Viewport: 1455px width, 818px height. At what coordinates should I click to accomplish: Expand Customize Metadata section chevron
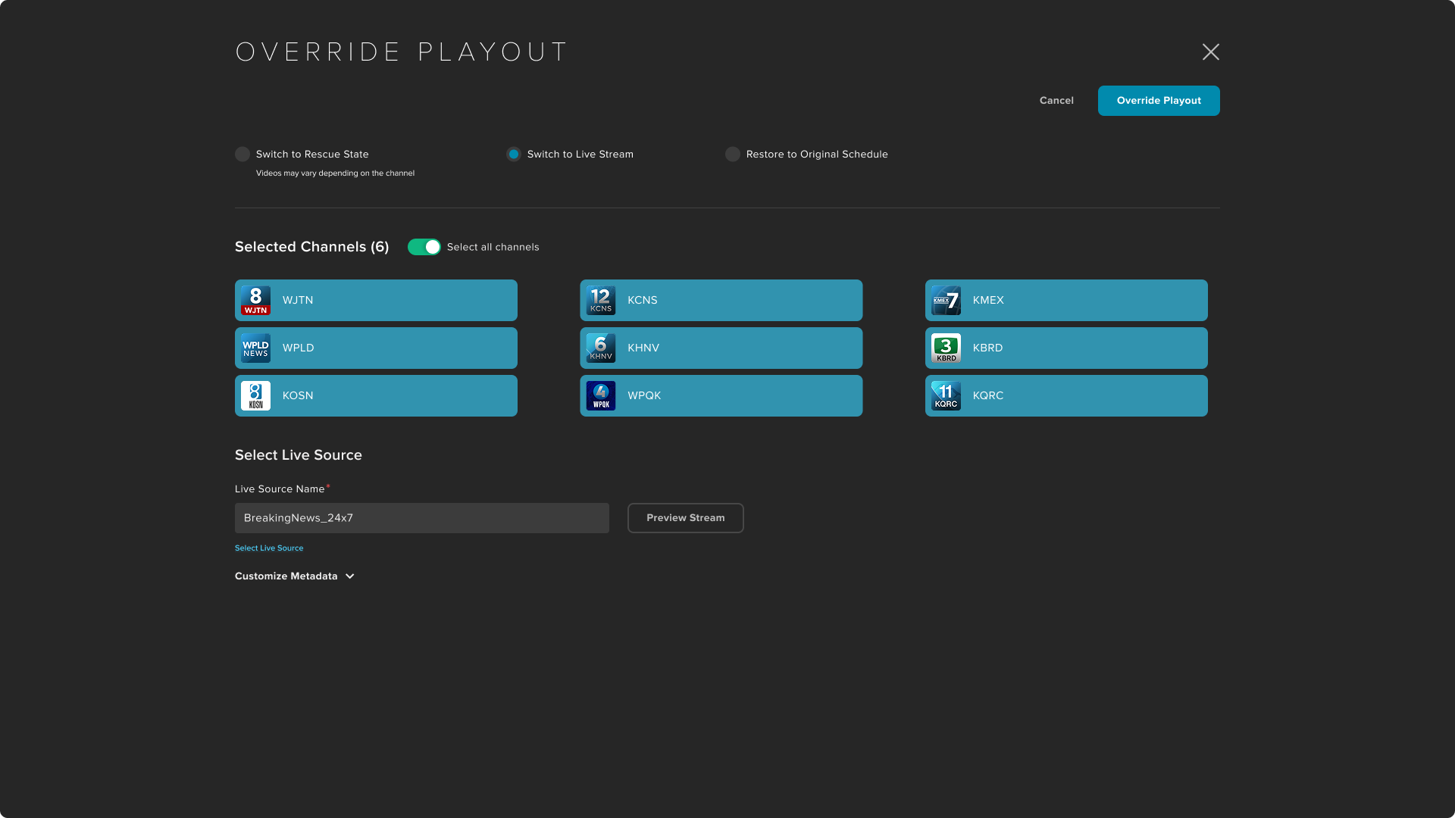(350, 576)
